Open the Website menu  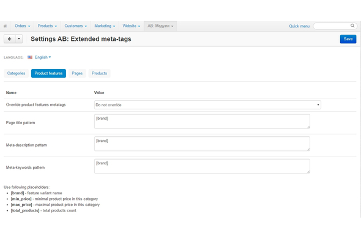pyautogui.click(x=131, y=26)
